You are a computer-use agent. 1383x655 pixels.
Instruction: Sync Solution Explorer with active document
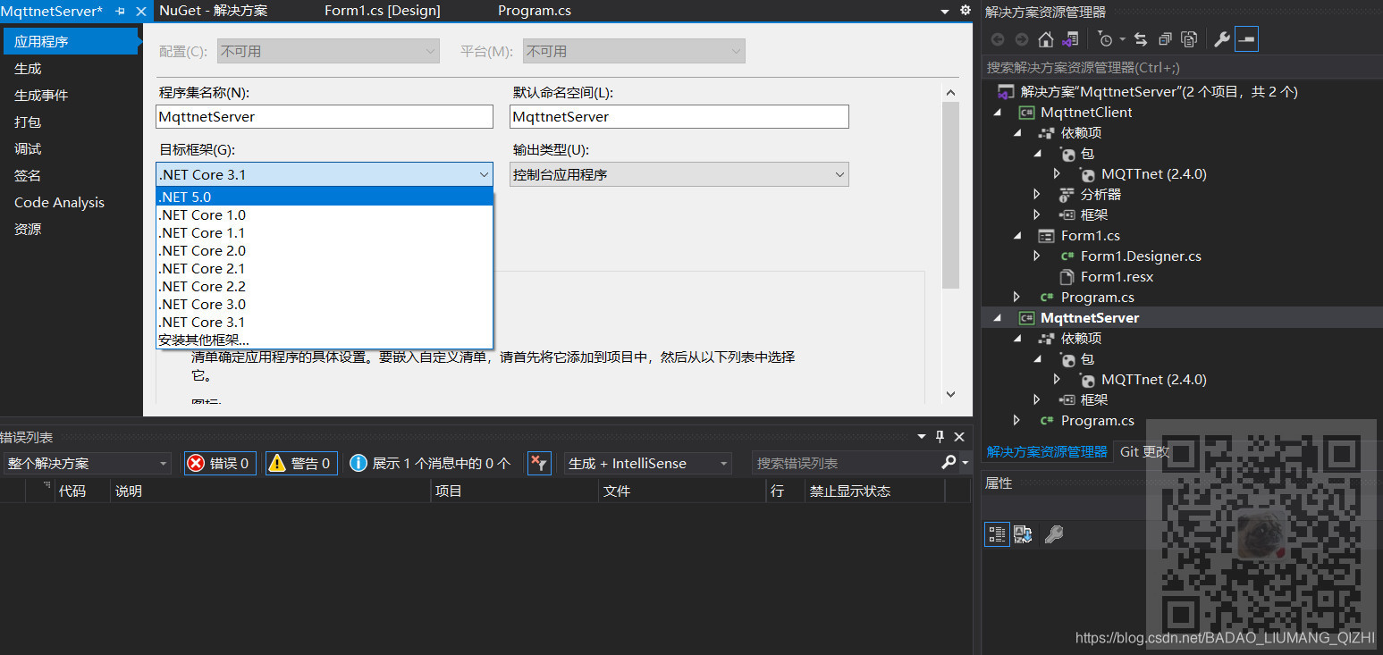coord(1140,38)
